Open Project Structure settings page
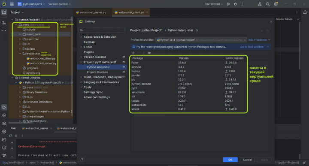 (x=97, y=72)
